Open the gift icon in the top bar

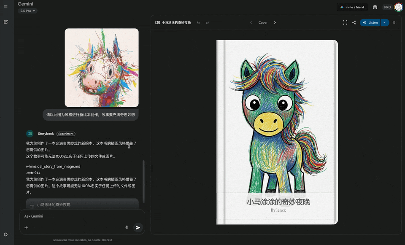375,7
